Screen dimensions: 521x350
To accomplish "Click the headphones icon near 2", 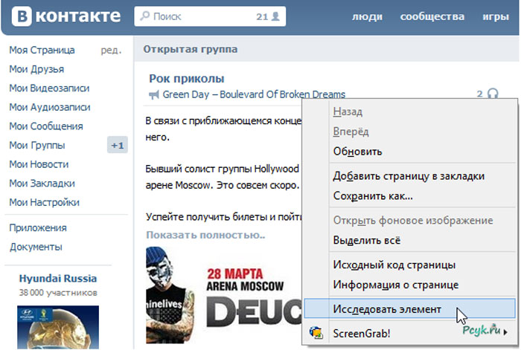I will click(x=493, y=94).
